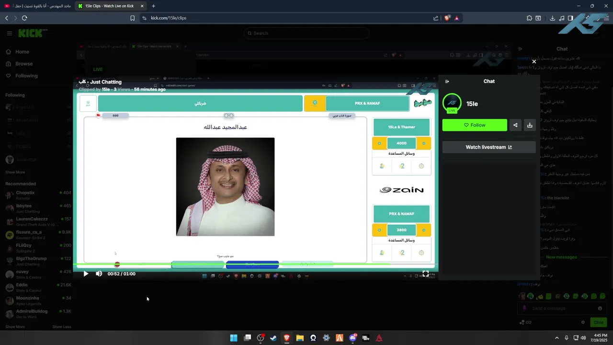Reload the Kick page

[24, 18]
